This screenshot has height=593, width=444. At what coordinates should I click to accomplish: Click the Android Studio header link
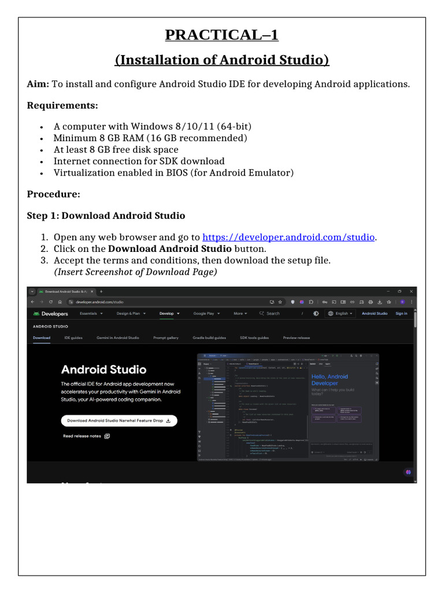point(375,313)
